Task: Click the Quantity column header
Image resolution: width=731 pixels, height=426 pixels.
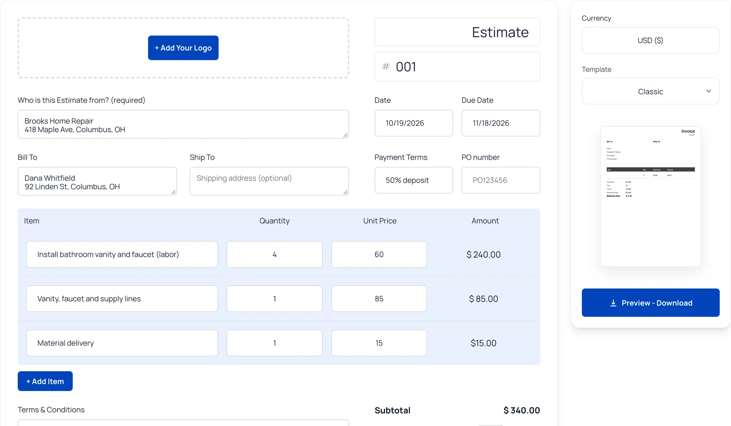Action: click(x=275, y=221)
